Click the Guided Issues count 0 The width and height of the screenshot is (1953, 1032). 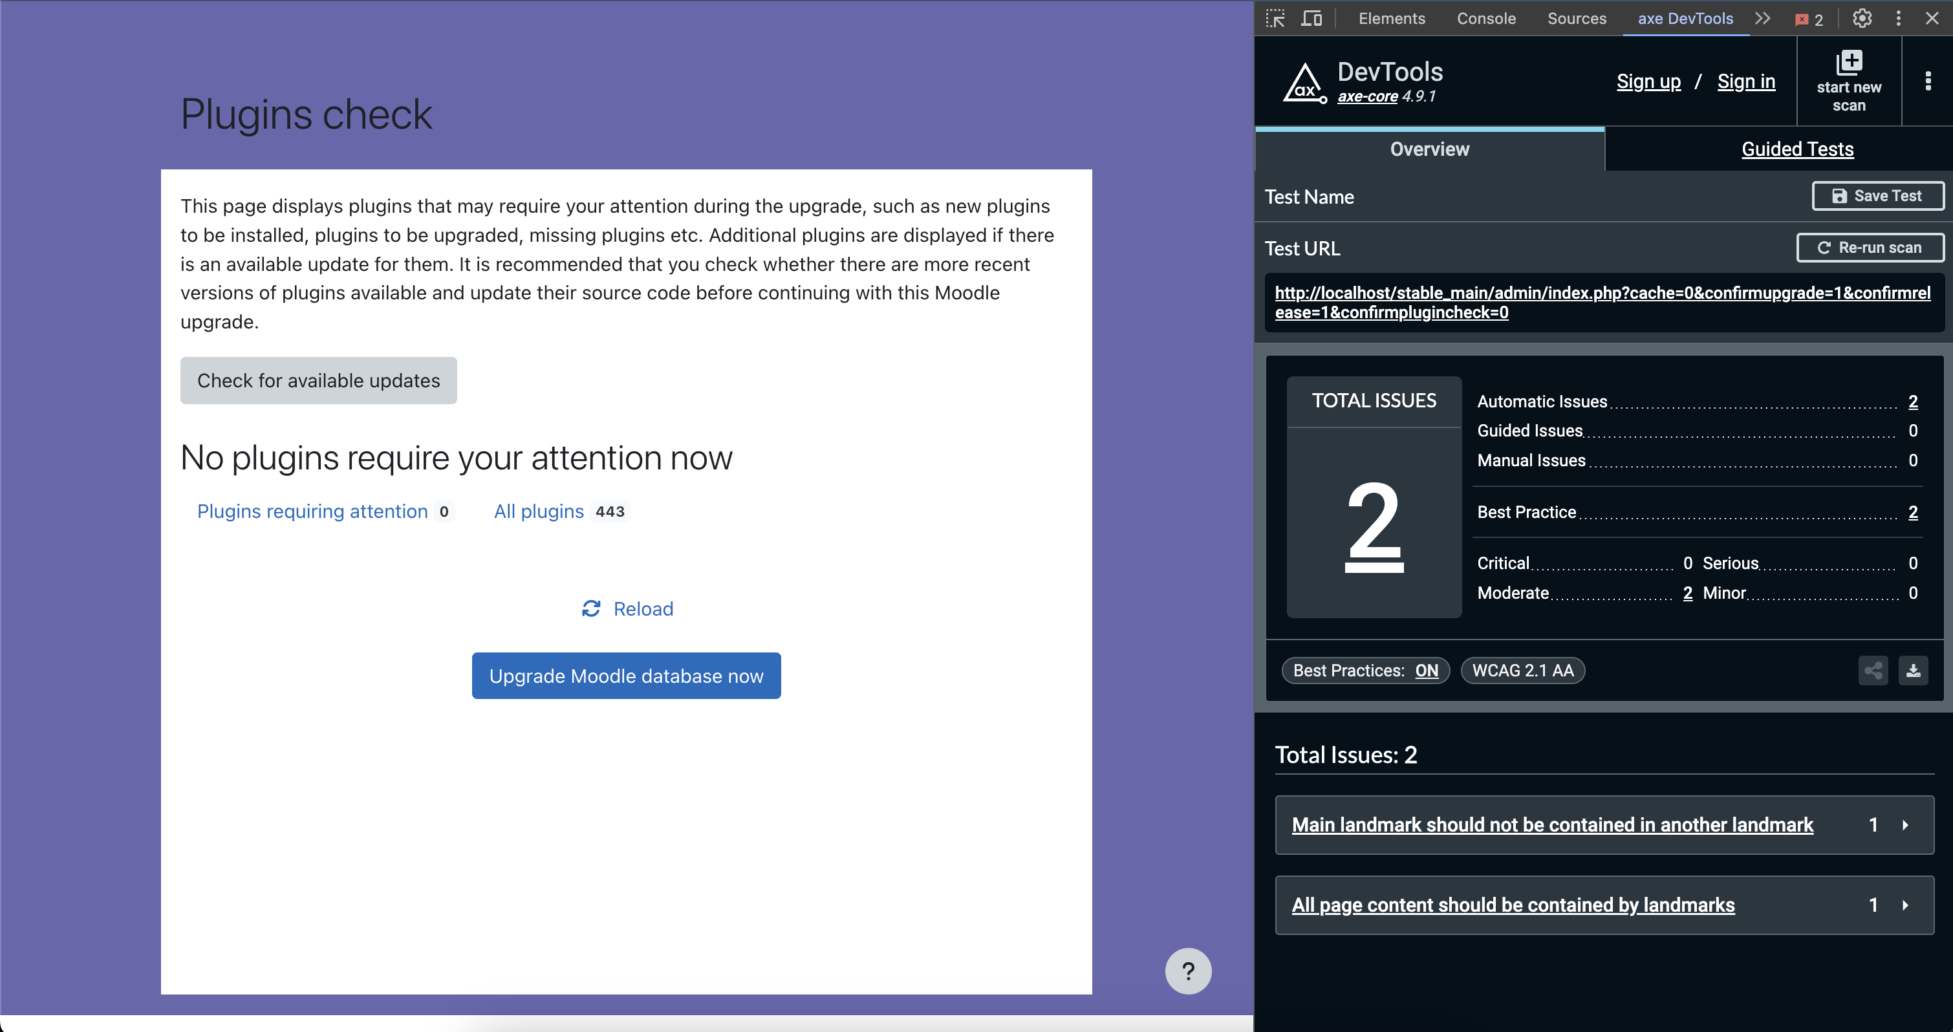coord(1913,431)
